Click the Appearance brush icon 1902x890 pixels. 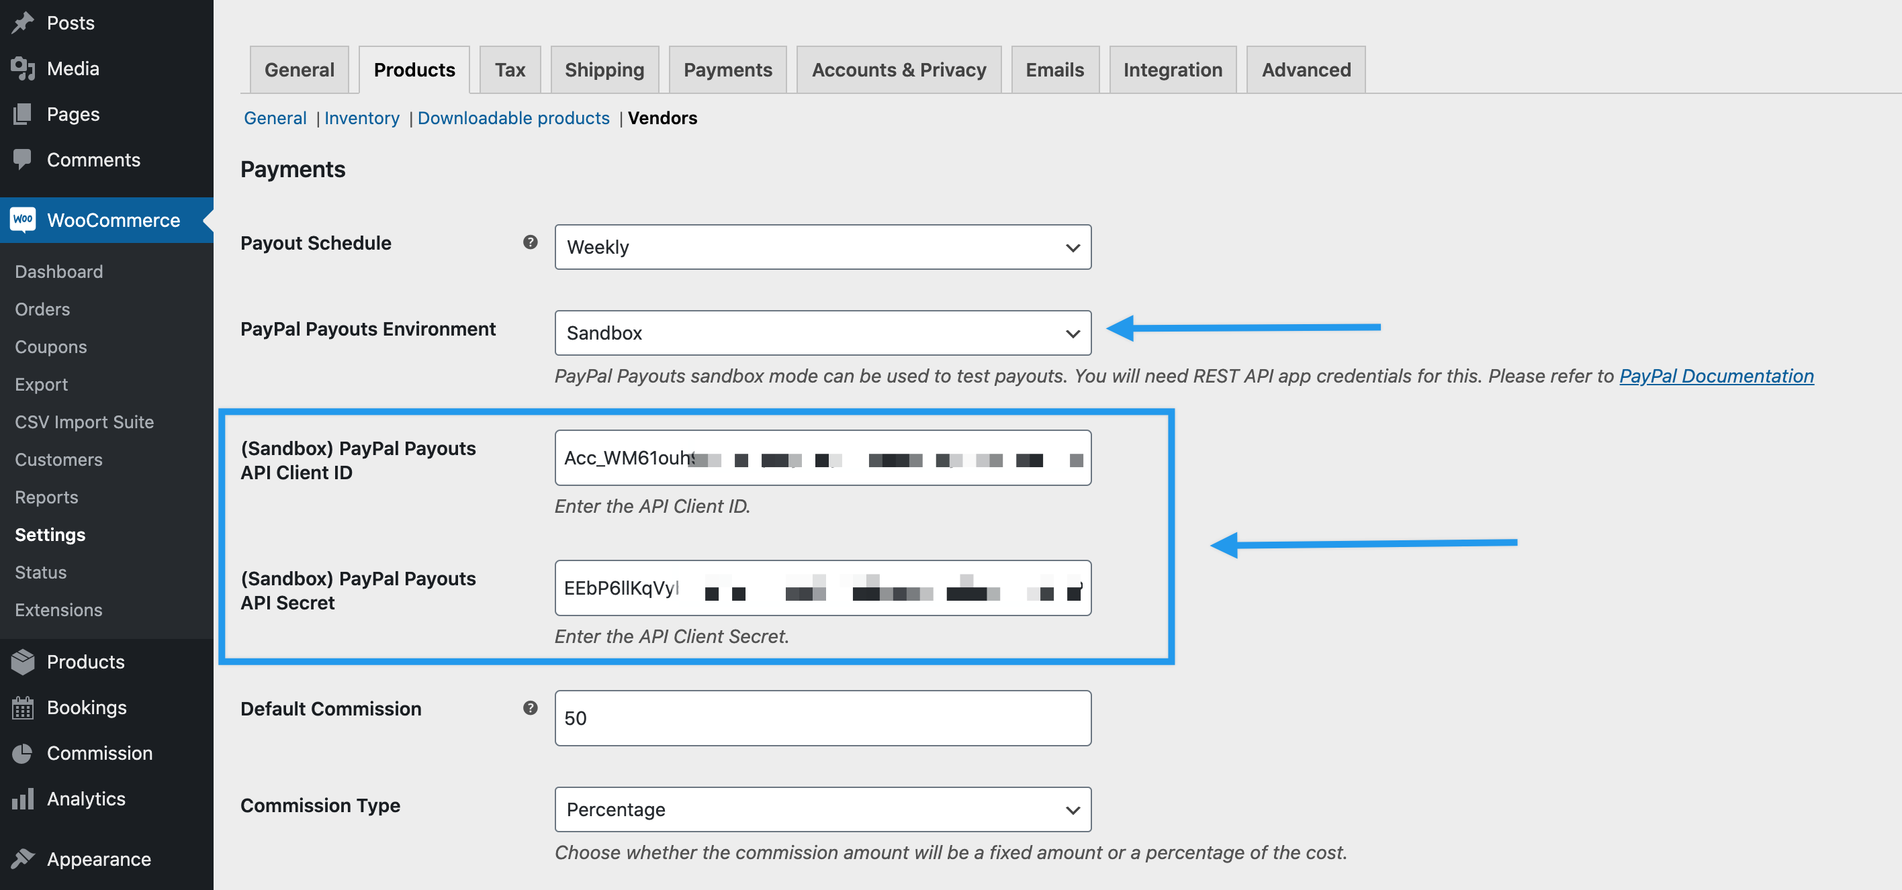[23, 858]
